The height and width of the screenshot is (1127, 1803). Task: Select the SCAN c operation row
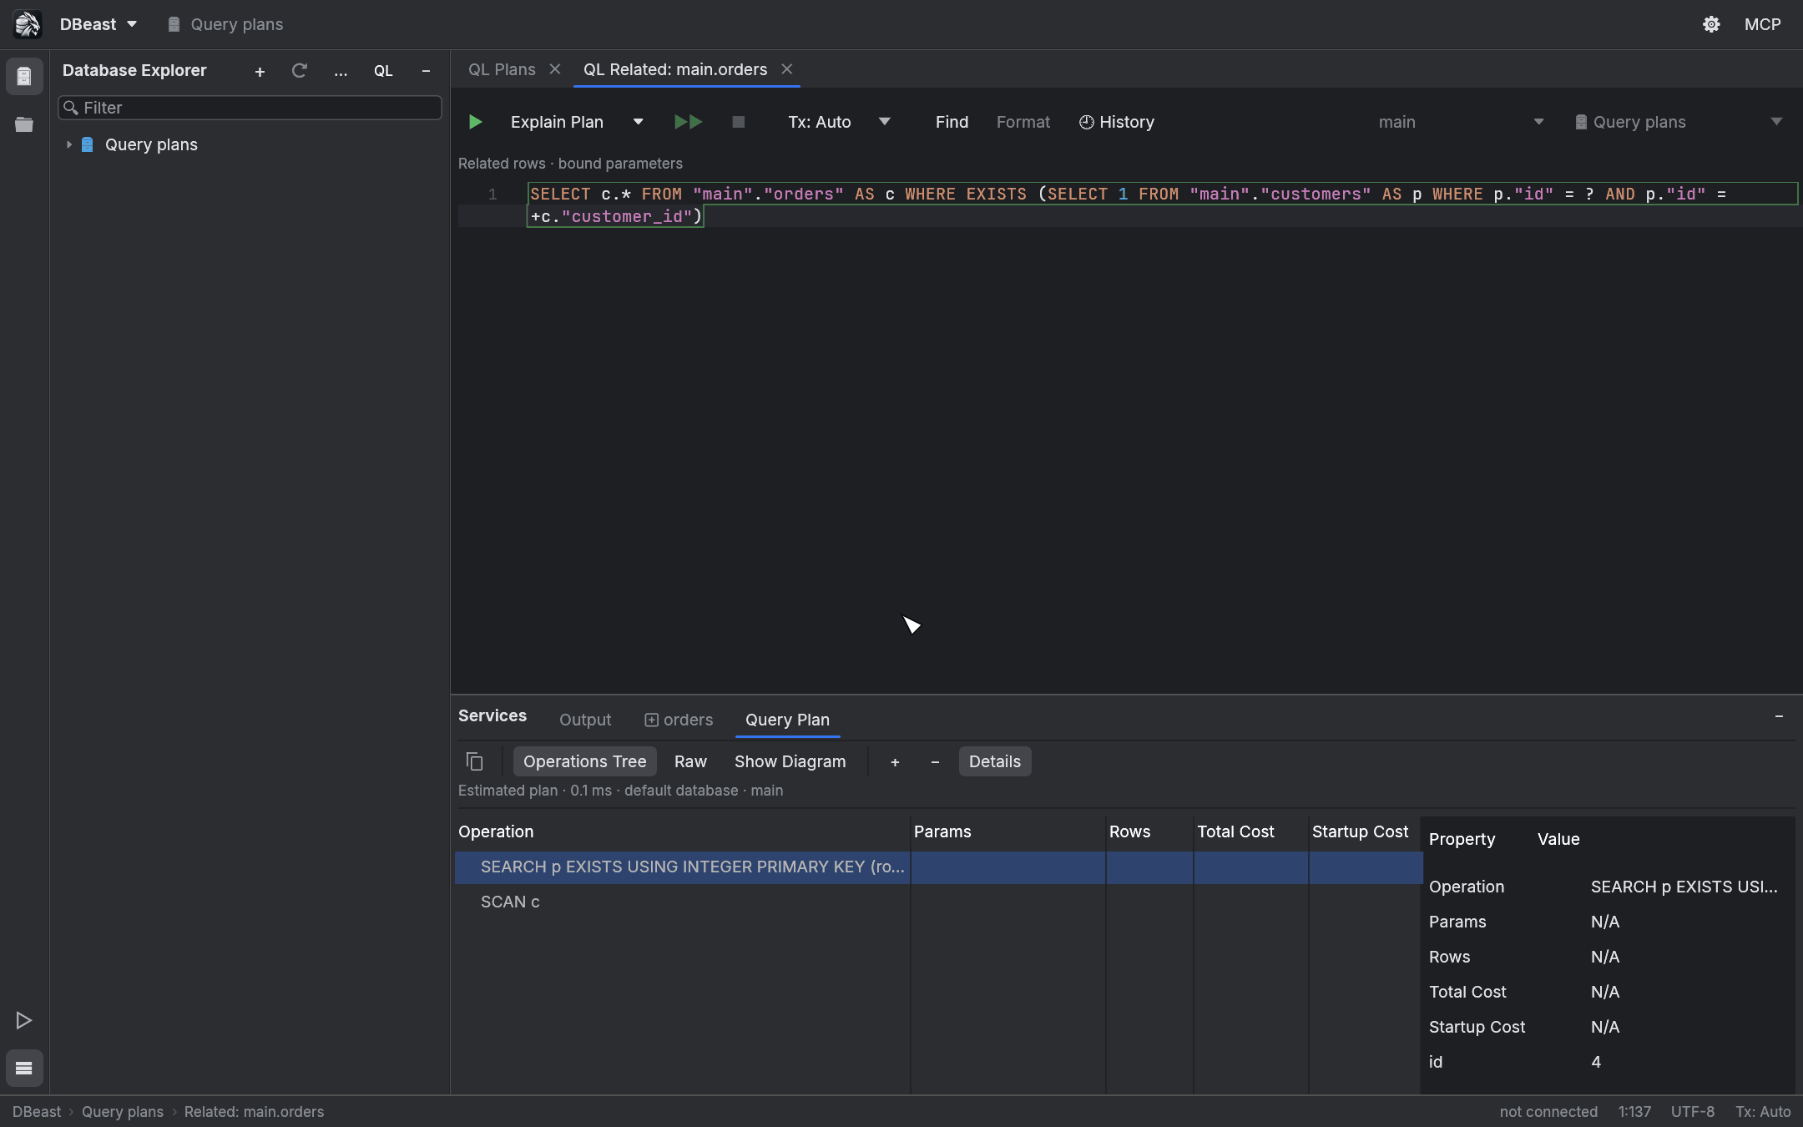(939, 902)
